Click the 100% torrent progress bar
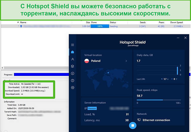 [100, 26]
